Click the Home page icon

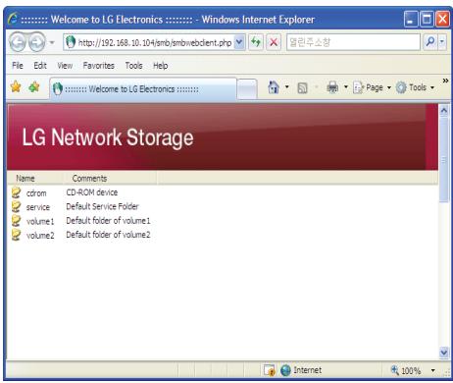click(x=274, y=87)
